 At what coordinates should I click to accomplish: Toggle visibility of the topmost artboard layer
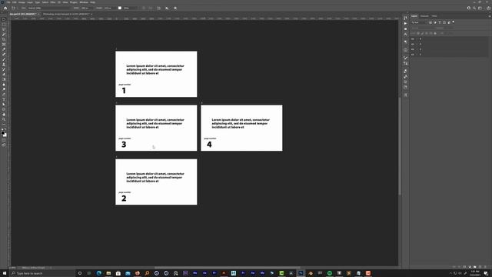coord(413,39)
